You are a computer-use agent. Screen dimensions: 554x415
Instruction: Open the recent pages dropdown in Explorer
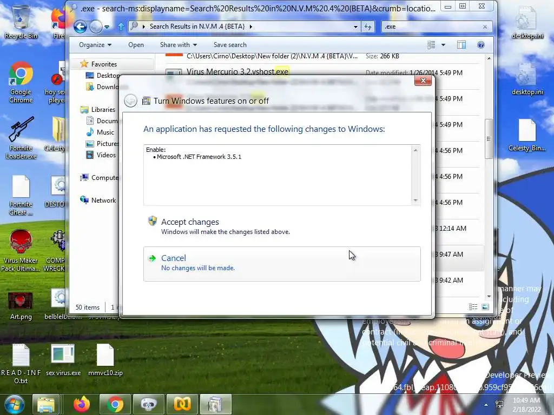107,27
